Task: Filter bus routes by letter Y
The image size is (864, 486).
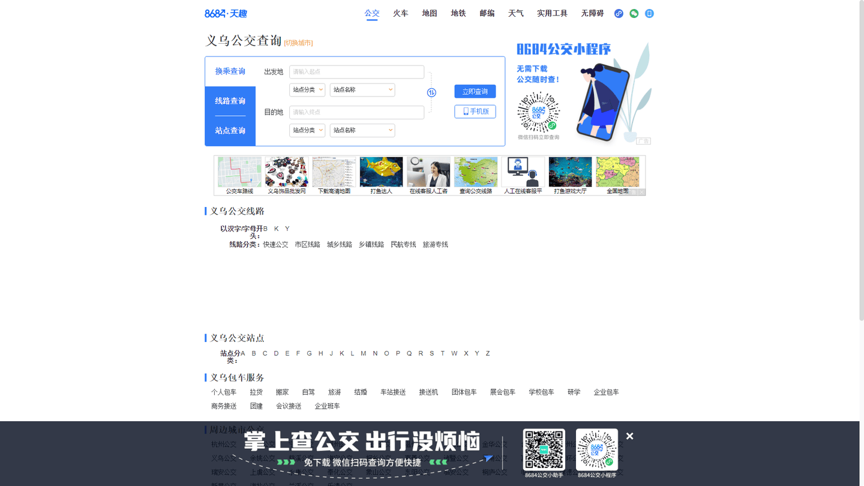Action: pyautogui.click(x=287, y=229)
